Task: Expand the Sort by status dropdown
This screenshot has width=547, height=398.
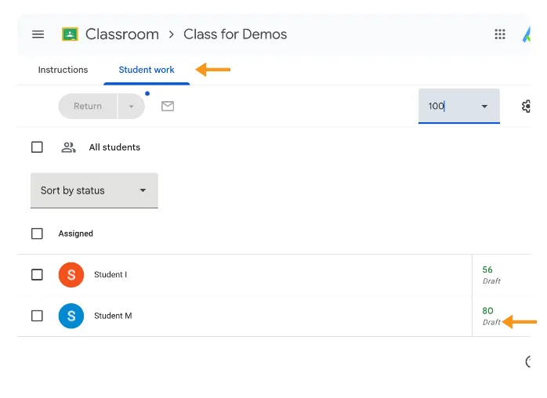Action: (x=94, y=190)
